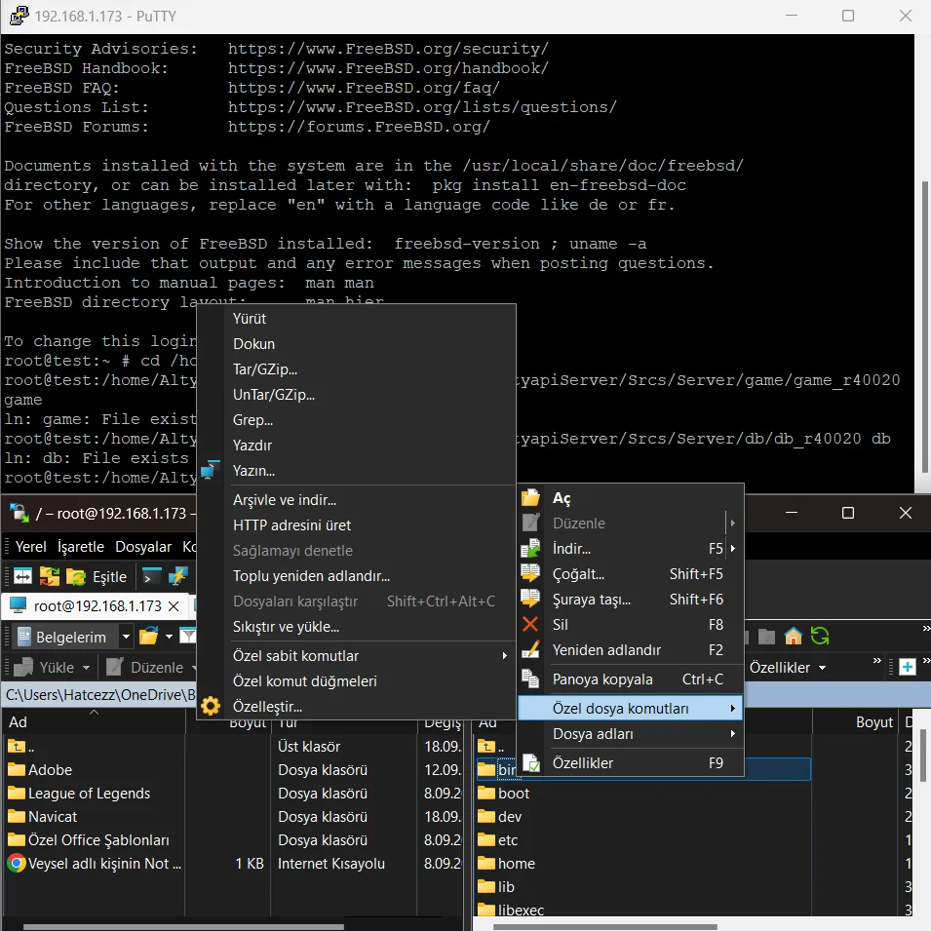Screen dimensions: 931x931
Task: Click the local panel horizontal scrollbar
Action: click(183, 926)
